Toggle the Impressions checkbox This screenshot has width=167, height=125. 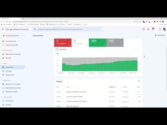click(57, 49)
